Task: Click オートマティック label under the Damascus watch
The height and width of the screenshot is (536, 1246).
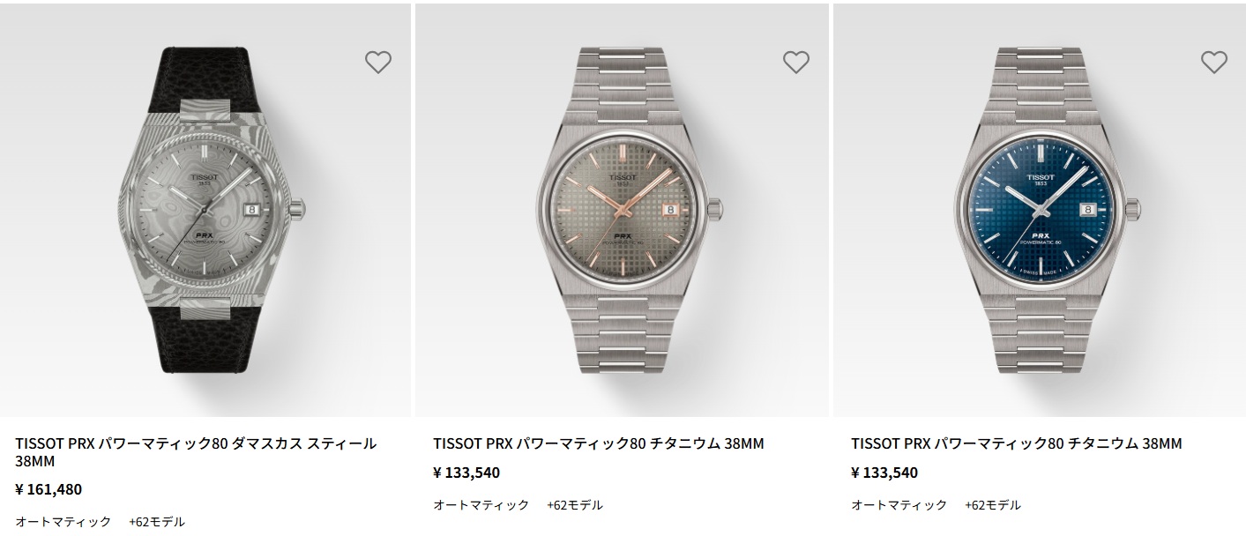Action: [63, 521]
